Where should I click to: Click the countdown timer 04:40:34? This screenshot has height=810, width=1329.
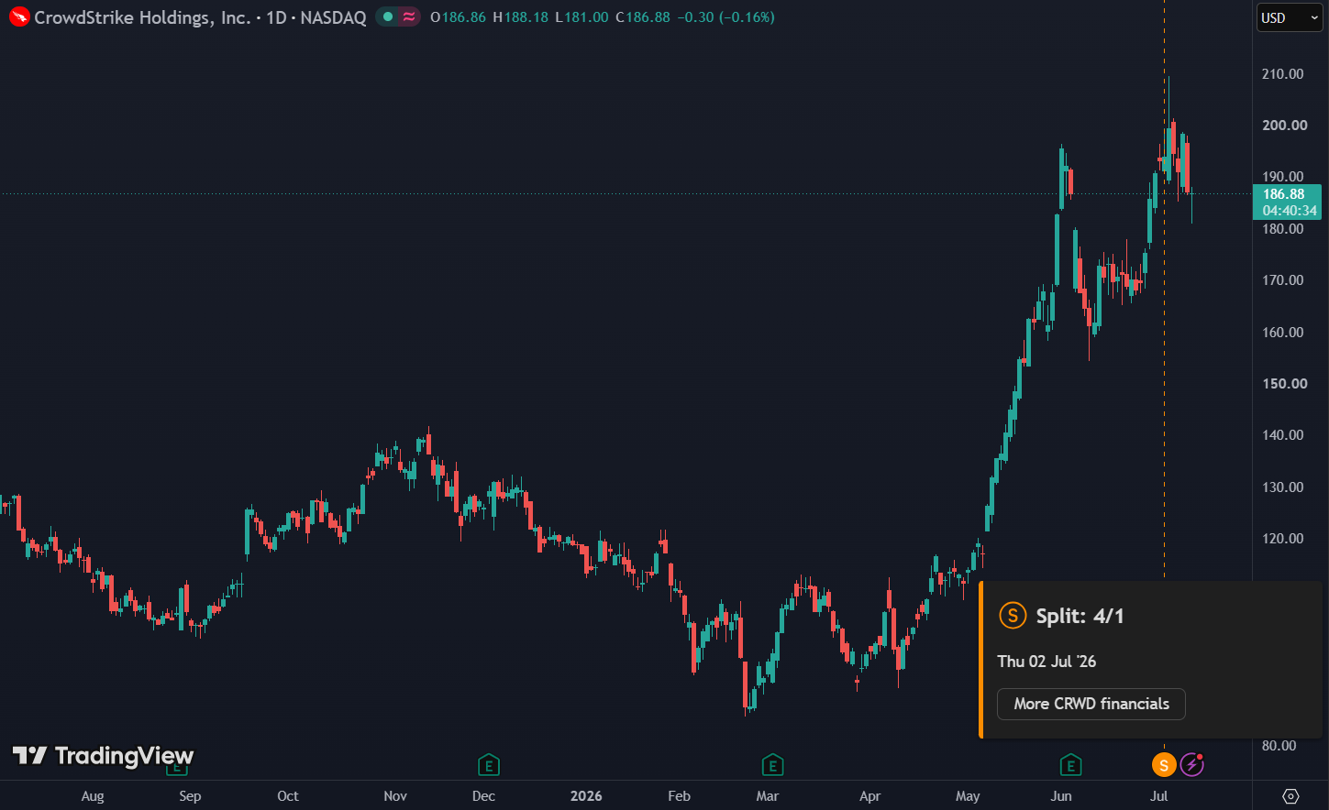1290,211
